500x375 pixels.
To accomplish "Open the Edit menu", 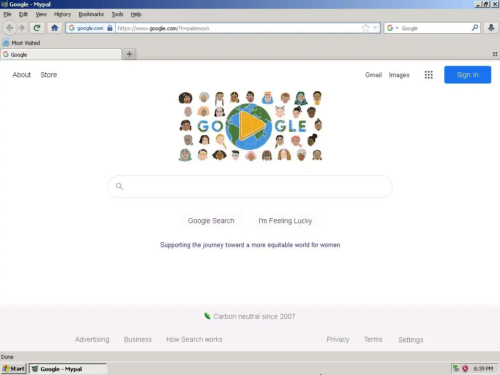I will pyautogui.click(x=23, y=14).
